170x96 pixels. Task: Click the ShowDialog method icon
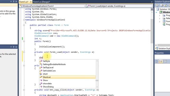click(x=41, y=87)
